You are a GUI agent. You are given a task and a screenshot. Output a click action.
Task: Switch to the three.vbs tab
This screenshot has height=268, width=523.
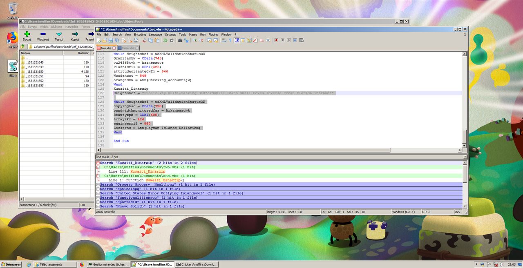coord(128,48)
